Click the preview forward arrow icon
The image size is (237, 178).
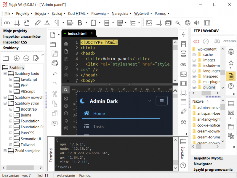tap(66, 106)
